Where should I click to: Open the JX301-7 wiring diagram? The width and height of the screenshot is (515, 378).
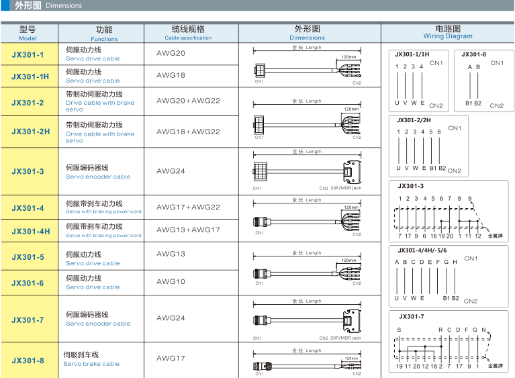point(449,342)
